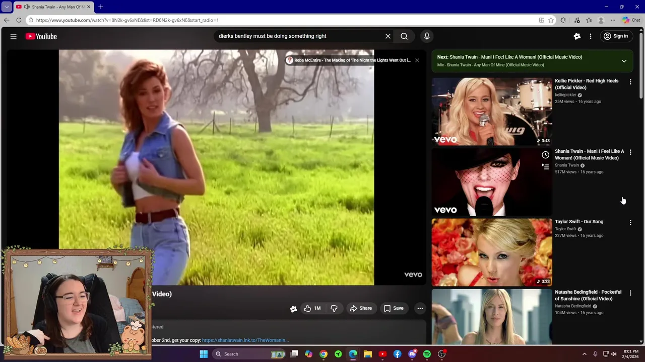Click the Shania Twain video player
The width and height of the screenshot is (645, 362).
(x=216, y=167)
